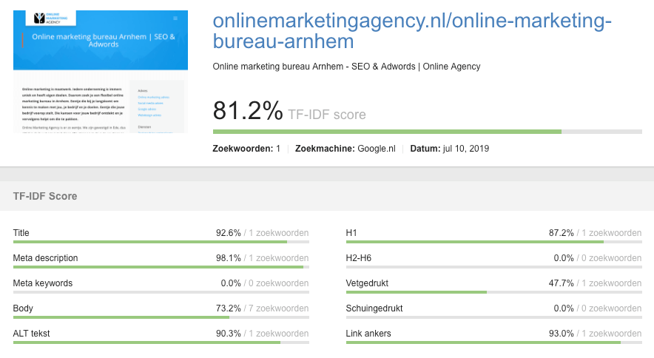Click the Body '7 zoekwoorden' count

pyautogui.click(x=279, y=308)
